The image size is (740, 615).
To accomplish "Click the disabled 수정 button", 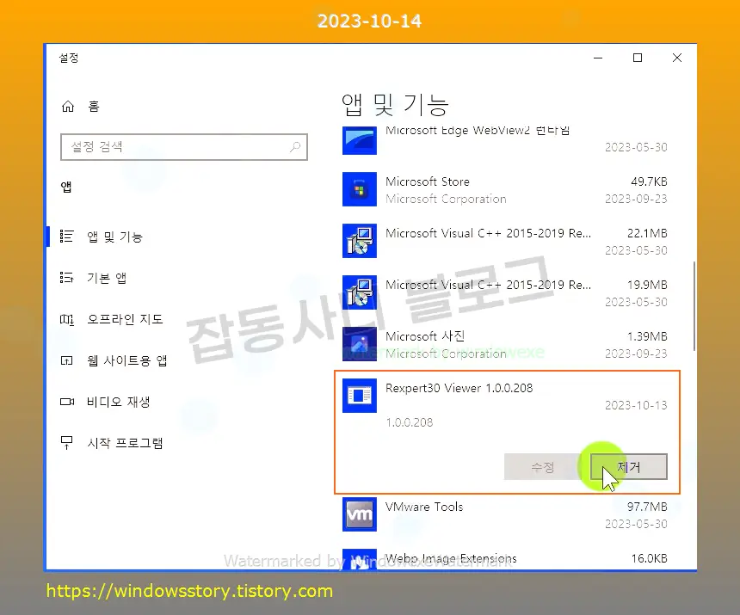I will [543, 467].
